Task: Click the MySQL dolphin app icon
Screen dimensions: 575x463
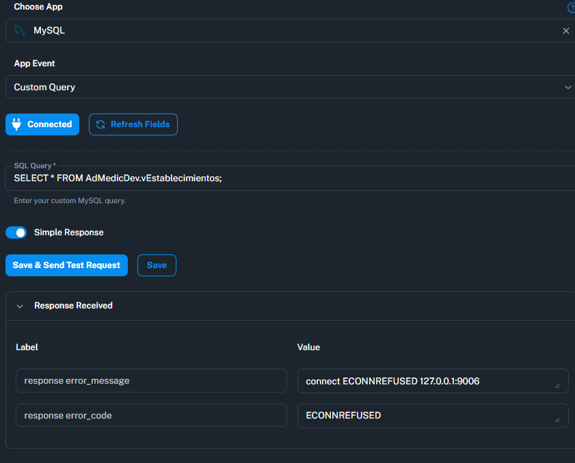Action: pyautogui.click(x=19, y=30)
